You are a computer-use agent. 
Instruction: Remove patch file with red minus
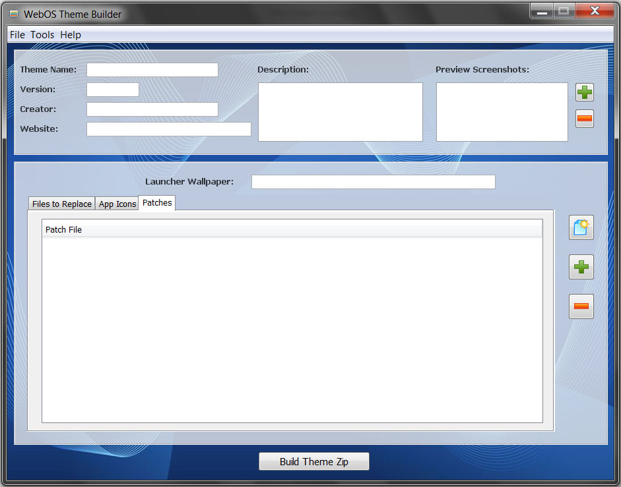pyautogui.click(x=581, y=306)
